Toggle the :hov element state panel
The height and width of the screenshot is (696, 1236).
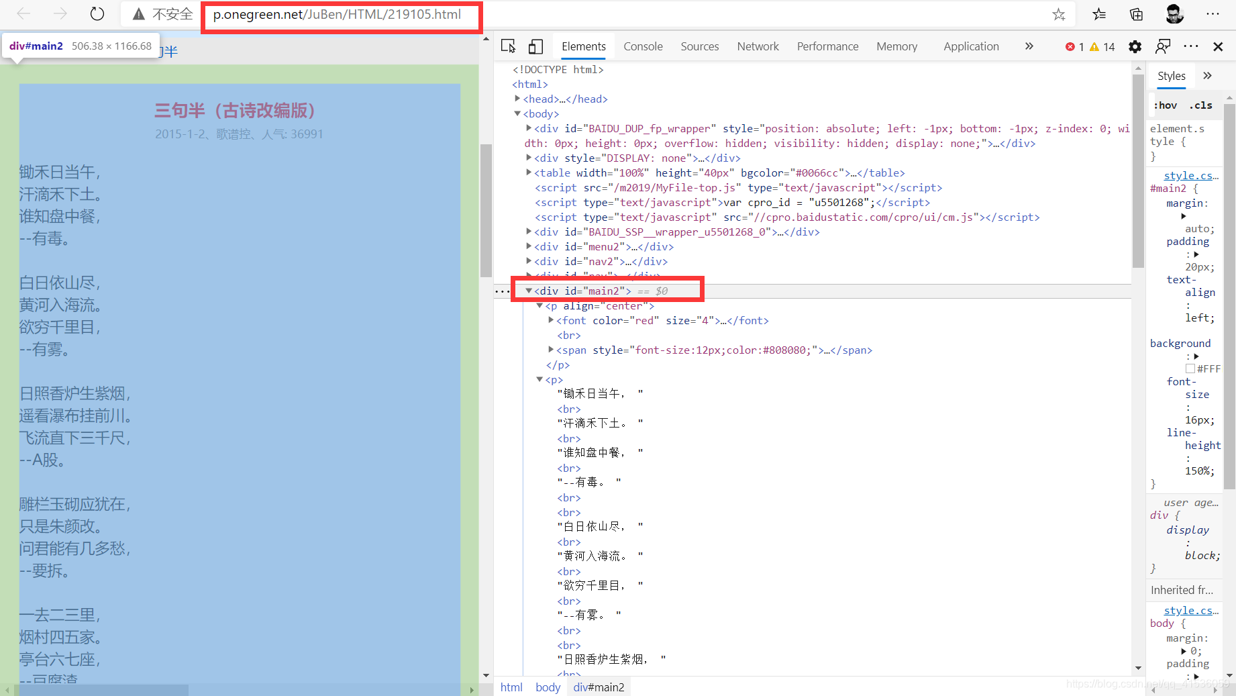(1166, 105)
